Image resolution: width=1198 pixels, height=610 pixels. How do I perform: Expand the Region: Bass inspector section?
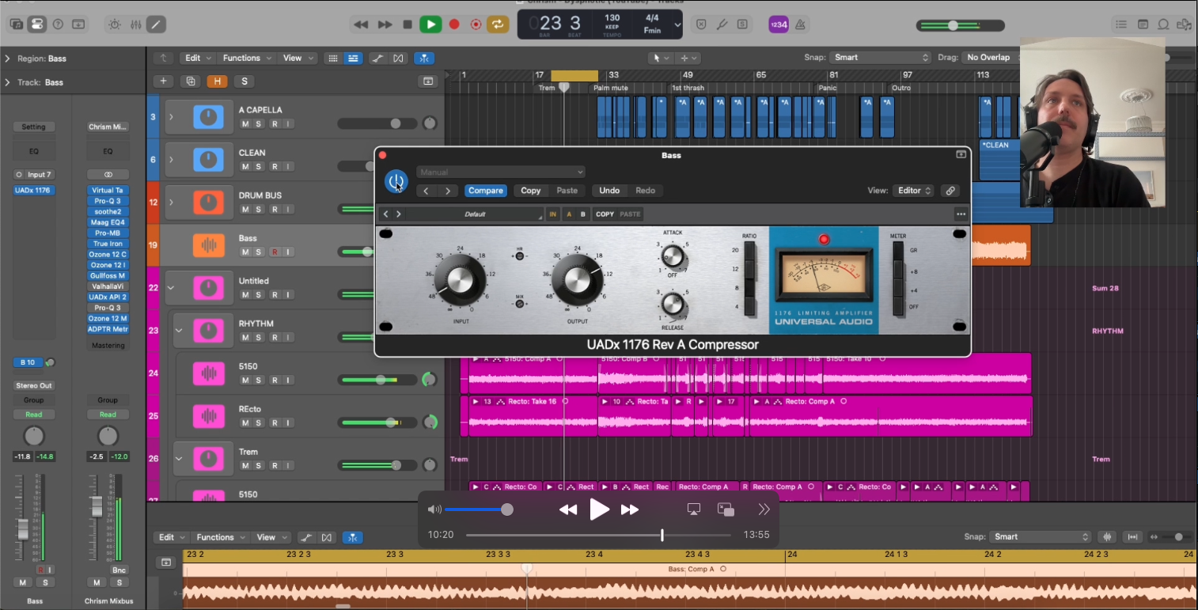pos(7,59)
